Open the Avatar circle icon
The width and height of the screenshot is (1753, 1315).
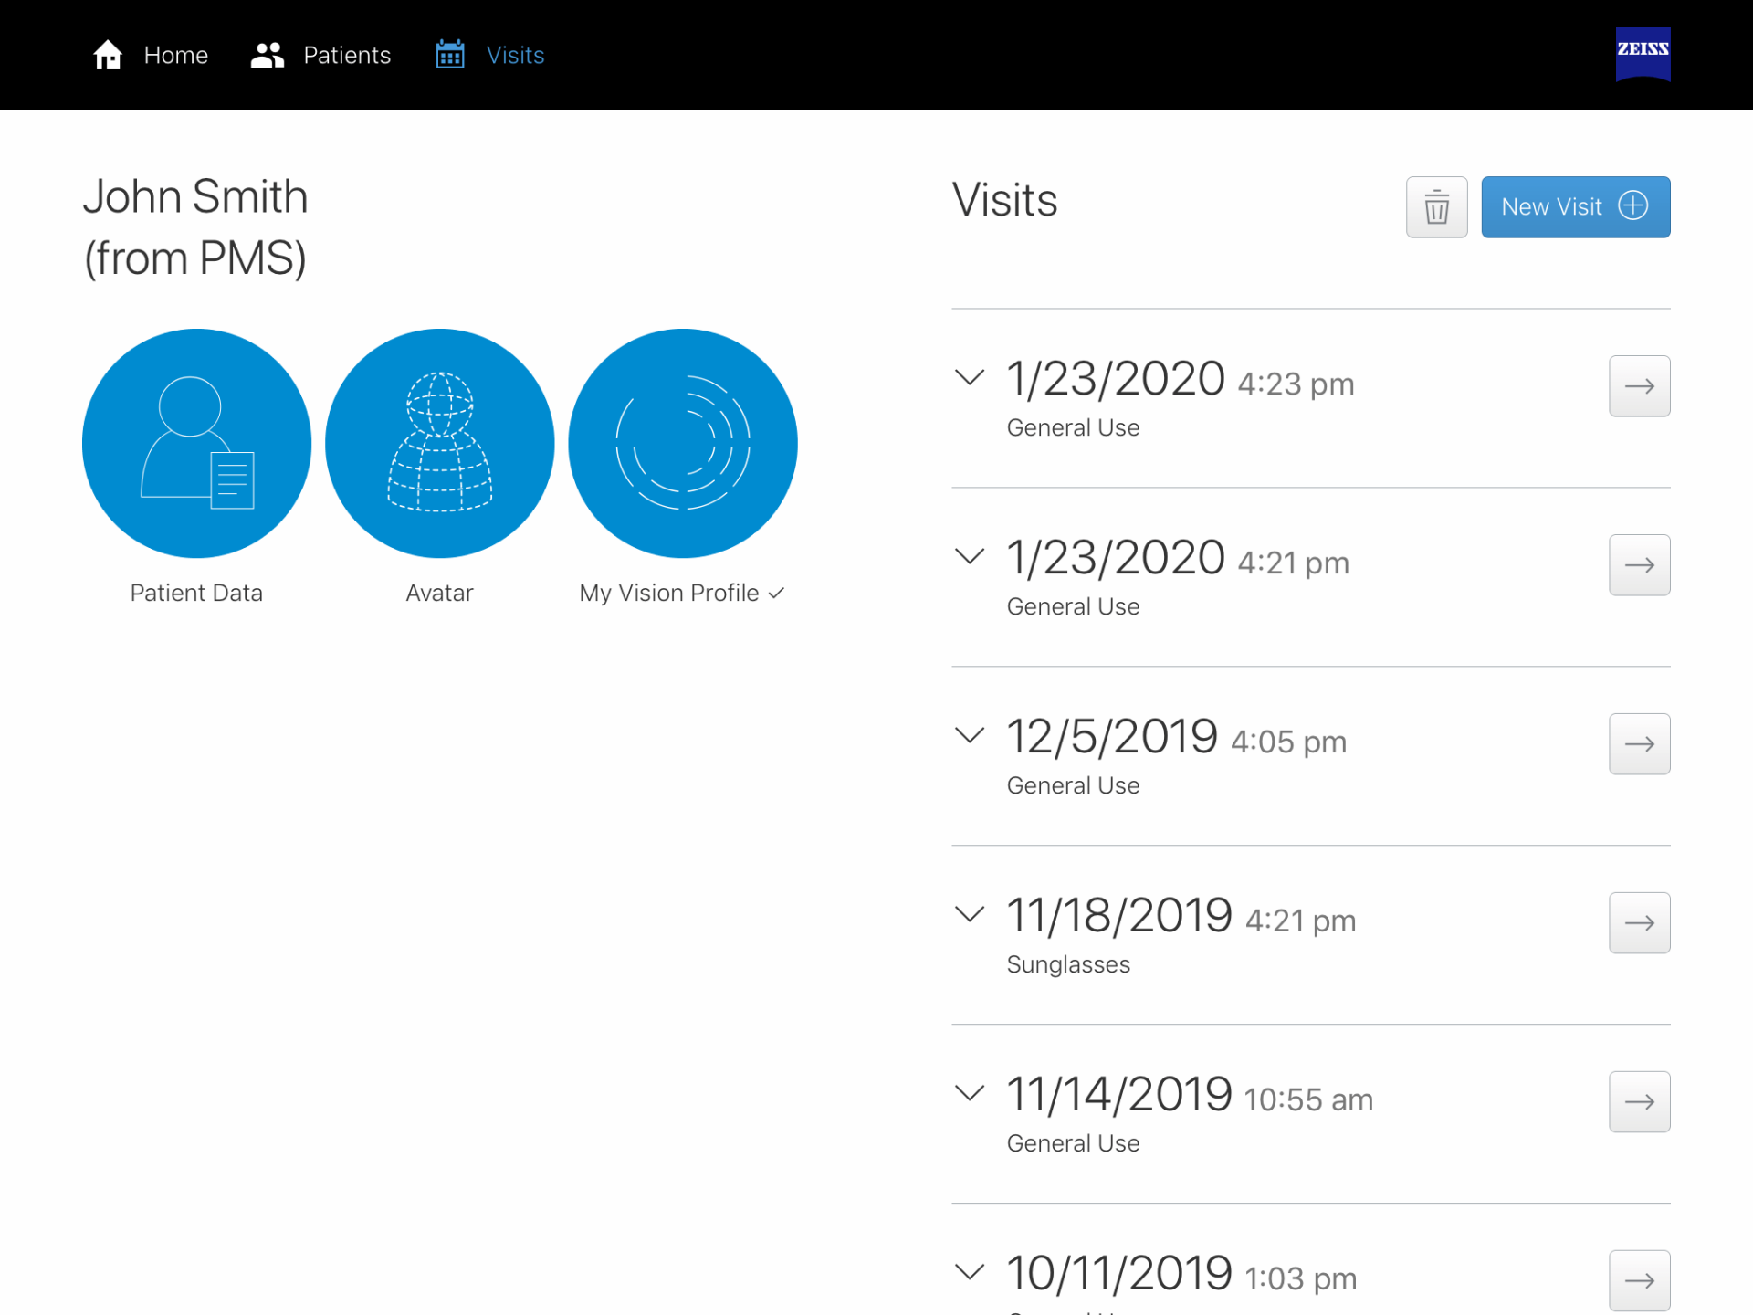439,443
